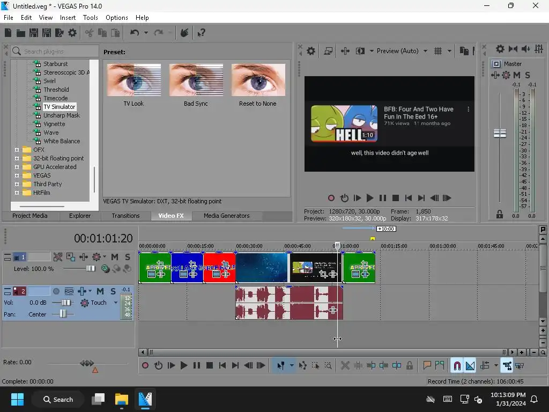This screenshot has width=549, height=412.
Task: Toggle Master bus Solo button
Action: 528,75
